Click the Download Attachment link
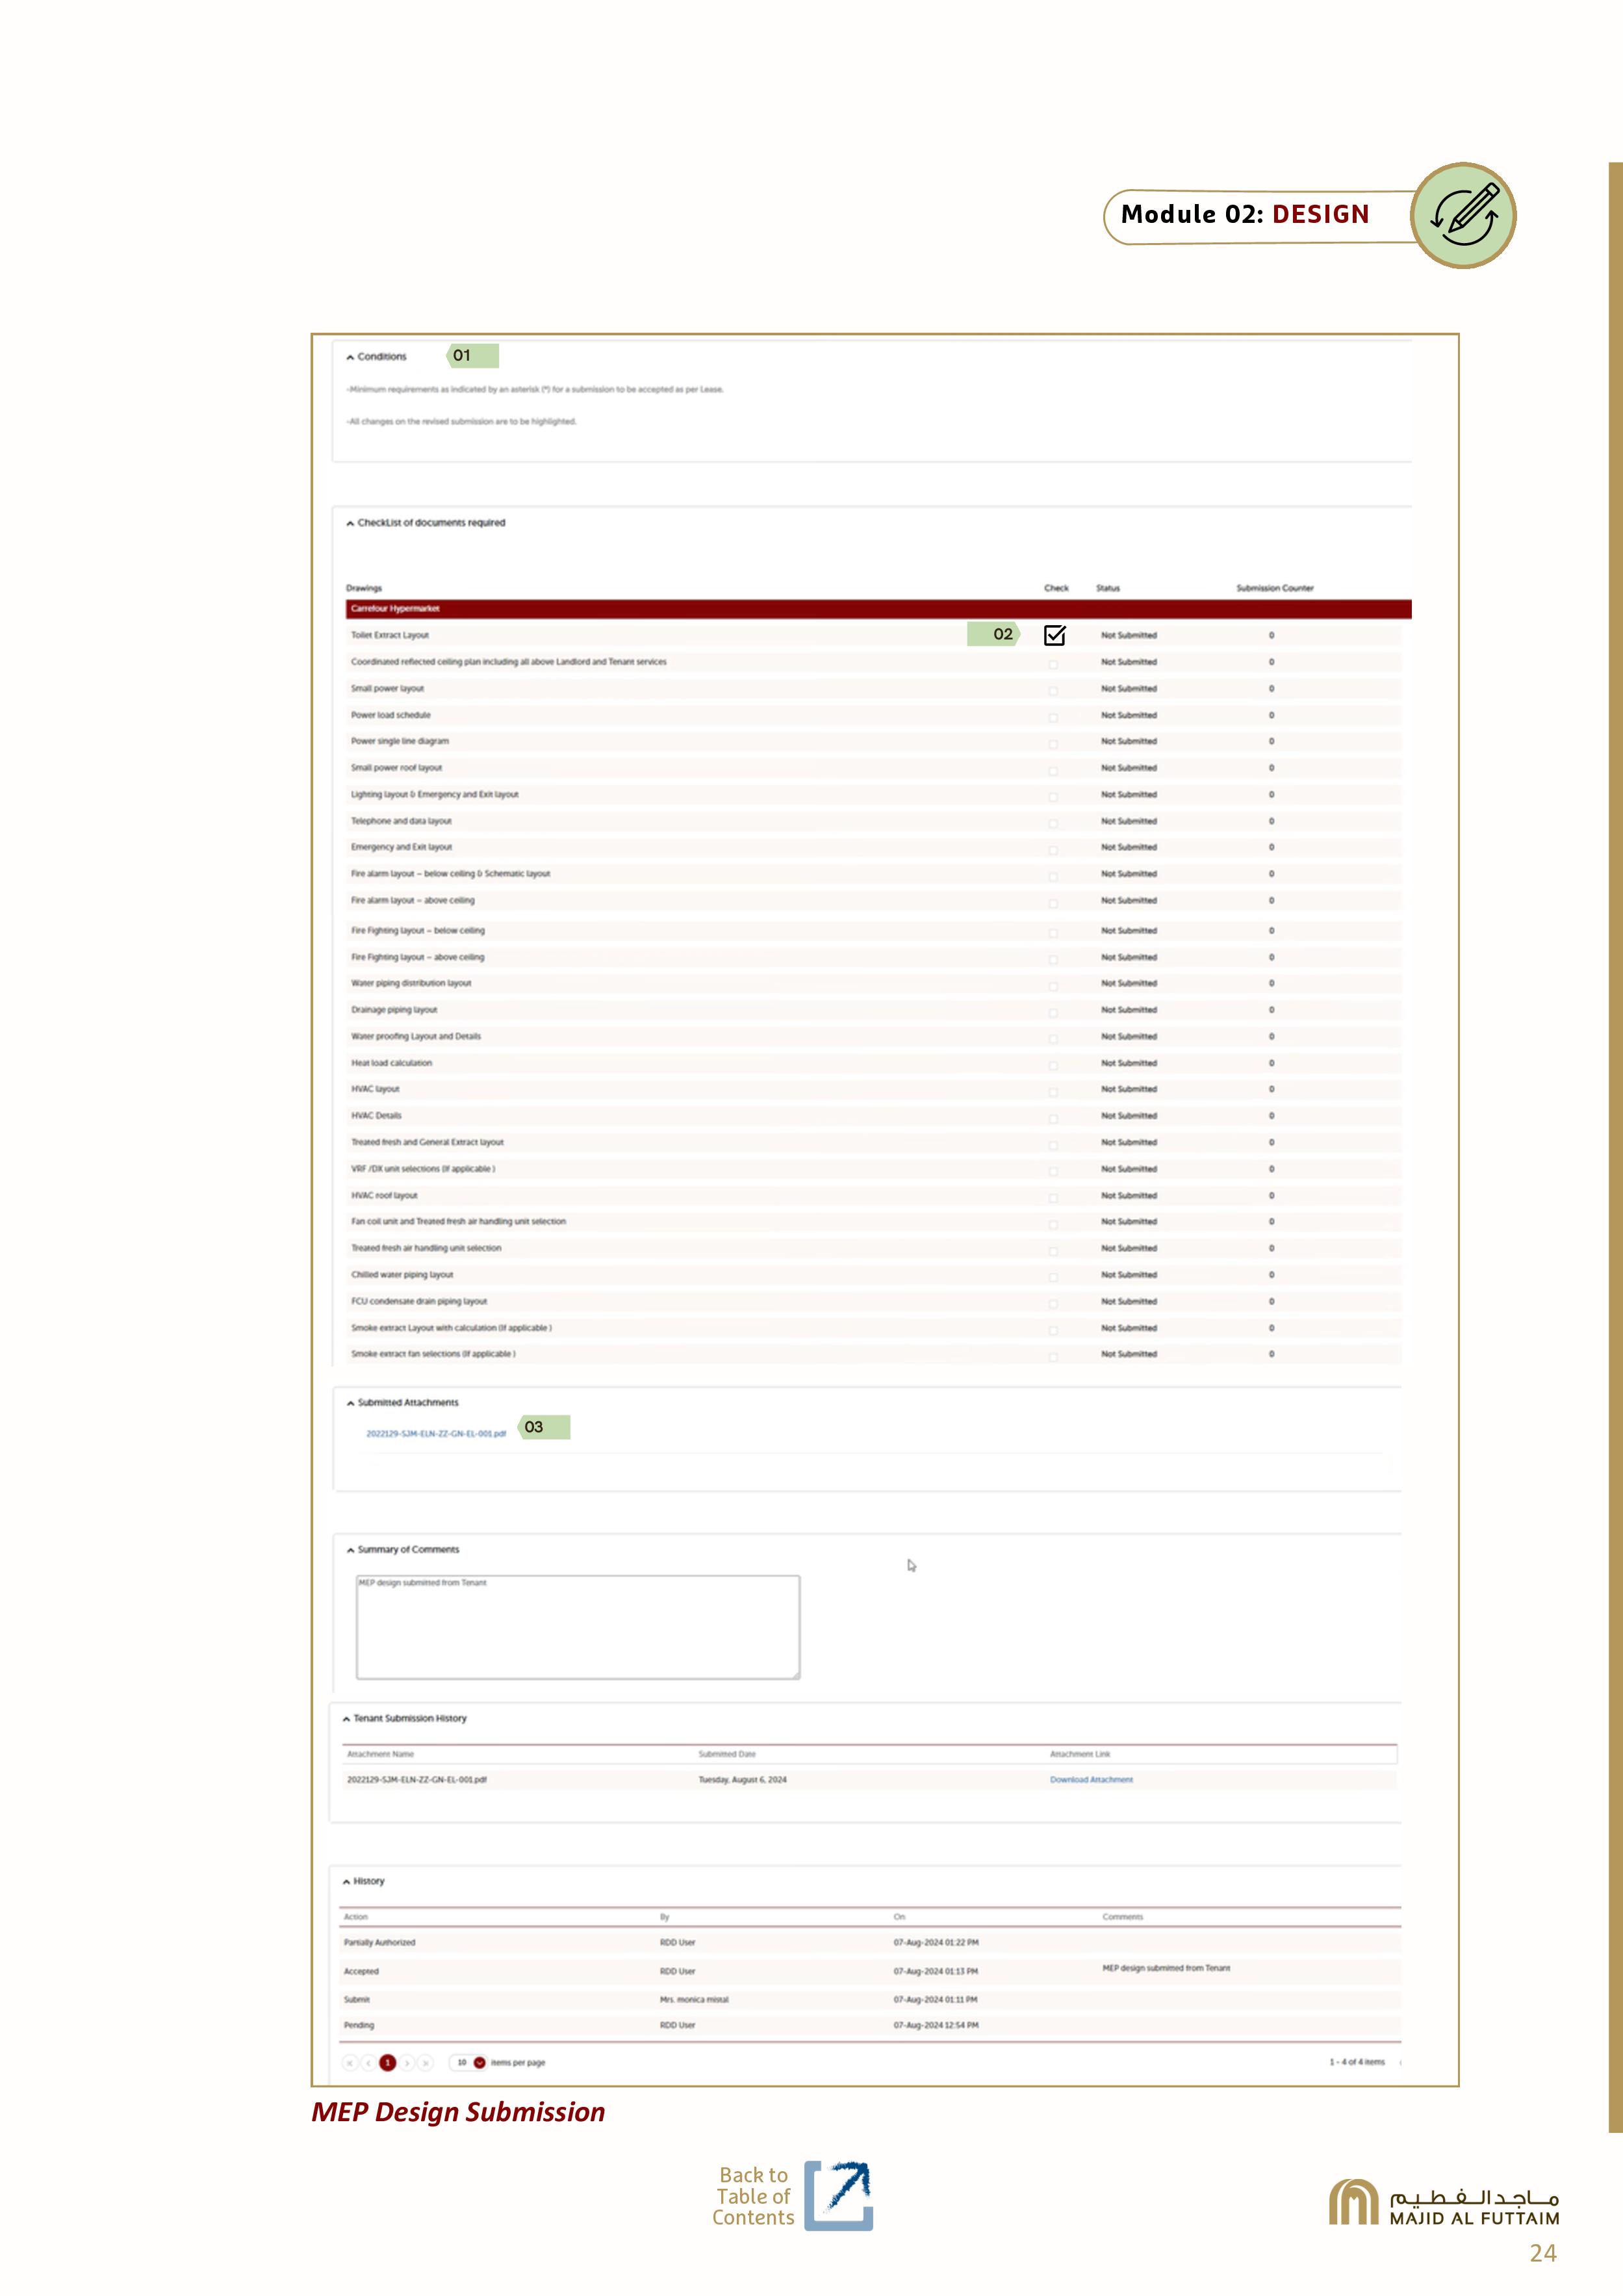Viewport: 1623px width, 2296px height. pos(1091,1780)
